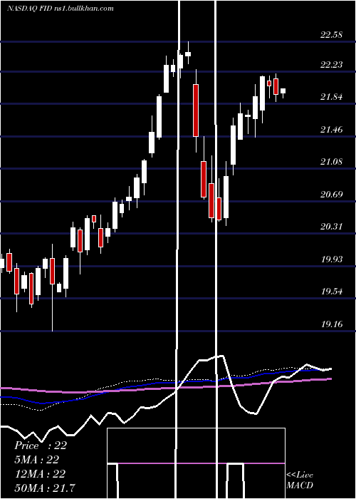
Task: Click the '50MA : 21.7' readout
Action: pos(45,488)
